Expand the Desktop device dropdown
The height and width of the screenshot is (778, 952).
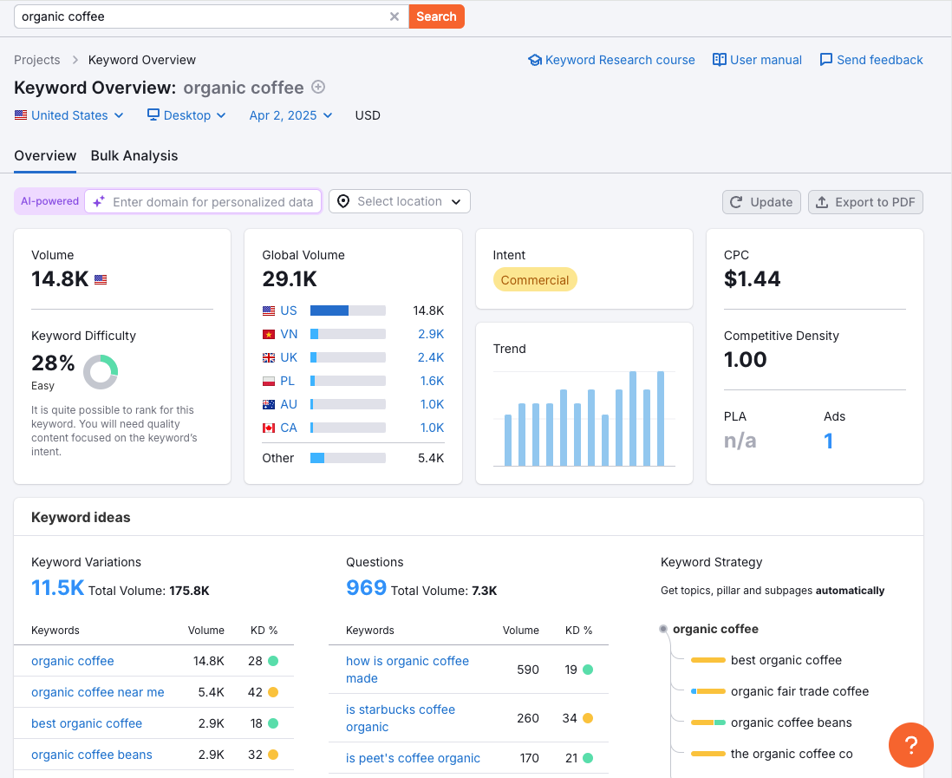(186, 115)
